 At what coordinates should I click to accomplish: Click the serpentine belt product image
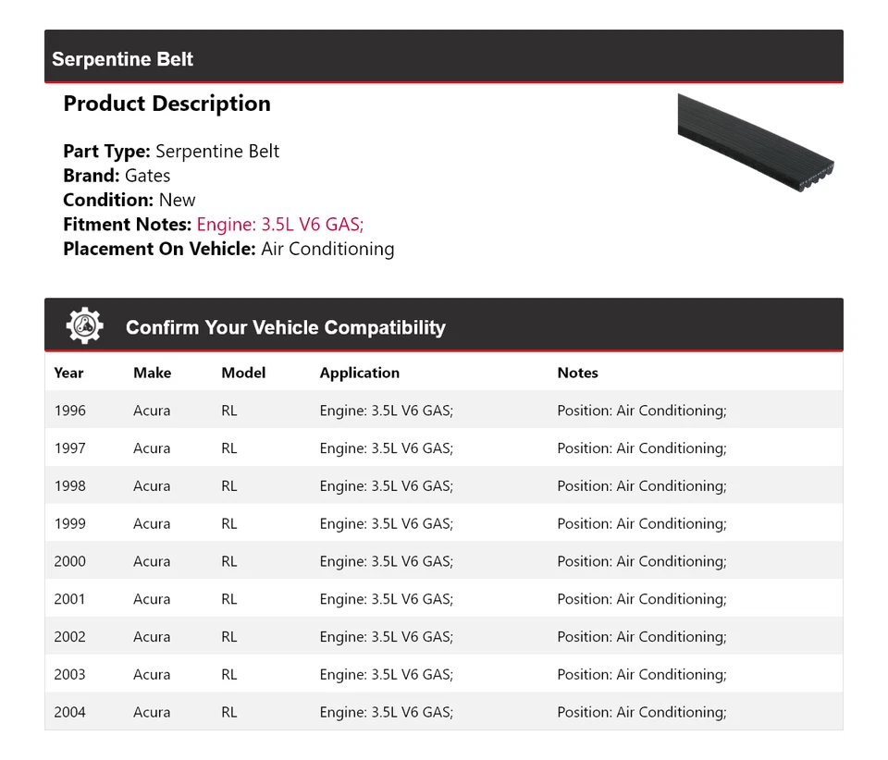coord(756,143)
